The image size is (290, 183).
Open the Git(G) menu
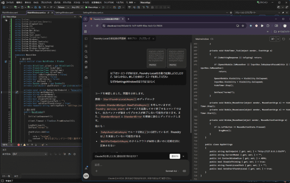36,3
